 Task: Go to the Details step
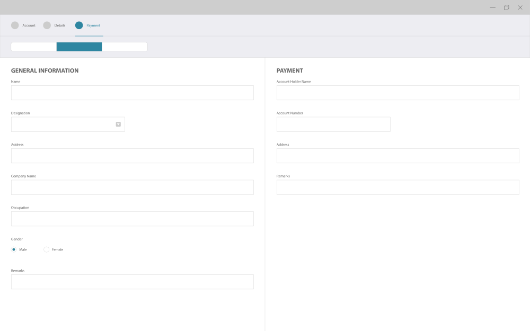click(54, 25)
